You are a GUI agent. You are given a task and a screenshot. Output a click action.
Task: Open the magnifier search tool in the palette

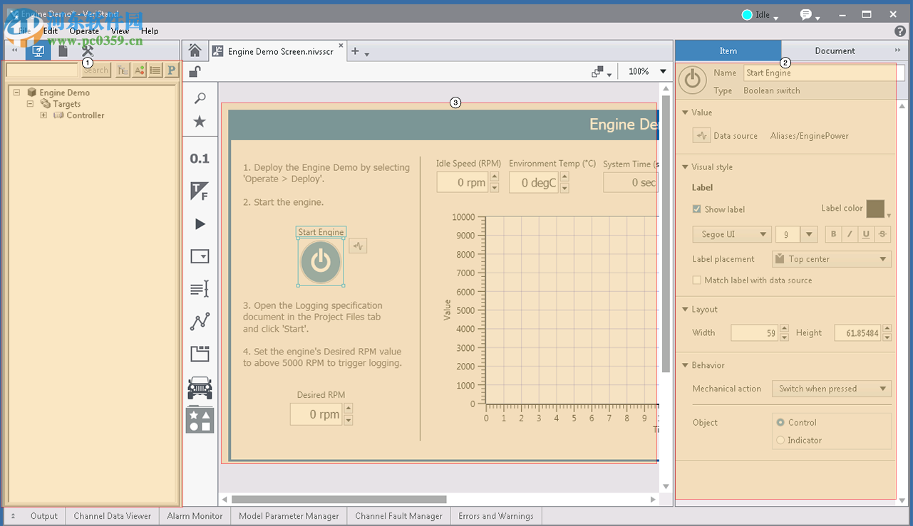coord(200,99)
